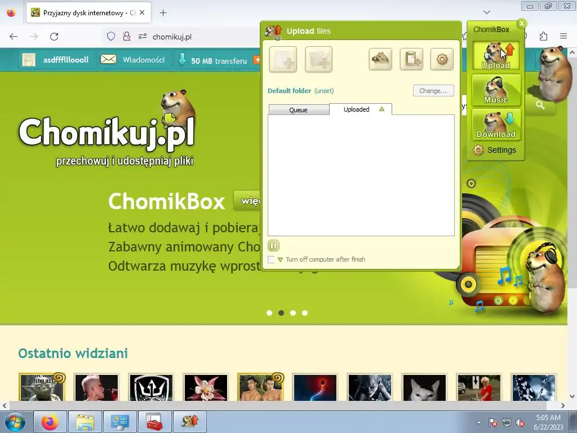Open the Firefox hamburger menu
577x433 pixels.
coord(563,36)
